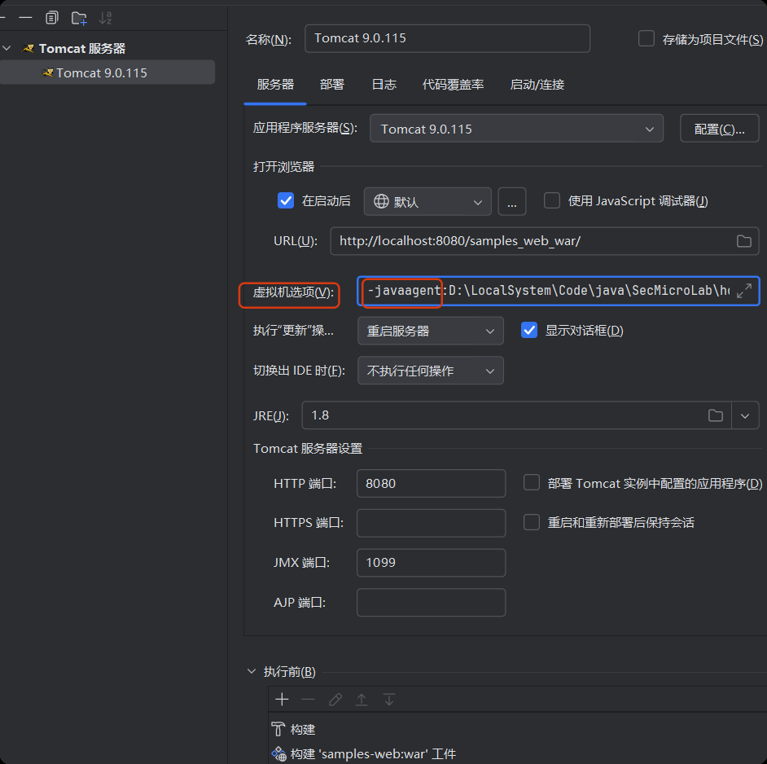
Task: Browse for JRE using folder icon
Action: [x=715, y=415]
